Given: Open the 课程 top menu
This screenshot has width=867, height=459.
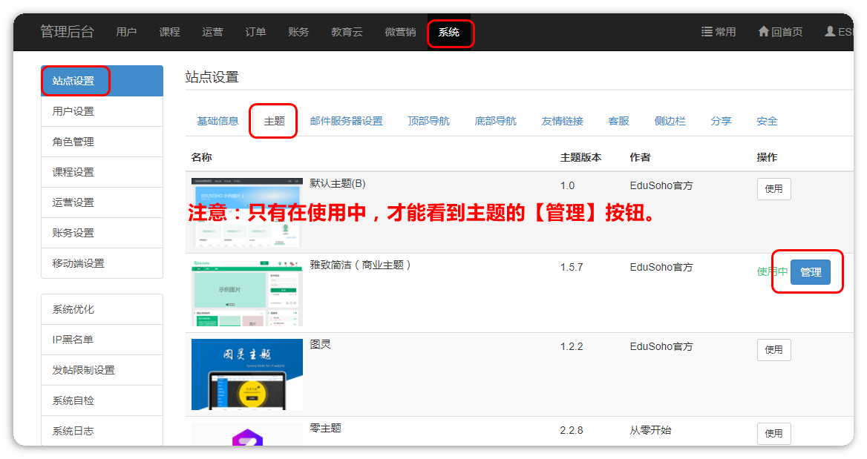Looking at the screenshot, I should pyautogui.click(x=169, y=33).
